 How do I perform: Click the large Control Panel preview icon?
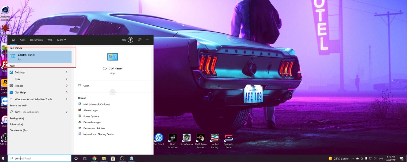112,57
